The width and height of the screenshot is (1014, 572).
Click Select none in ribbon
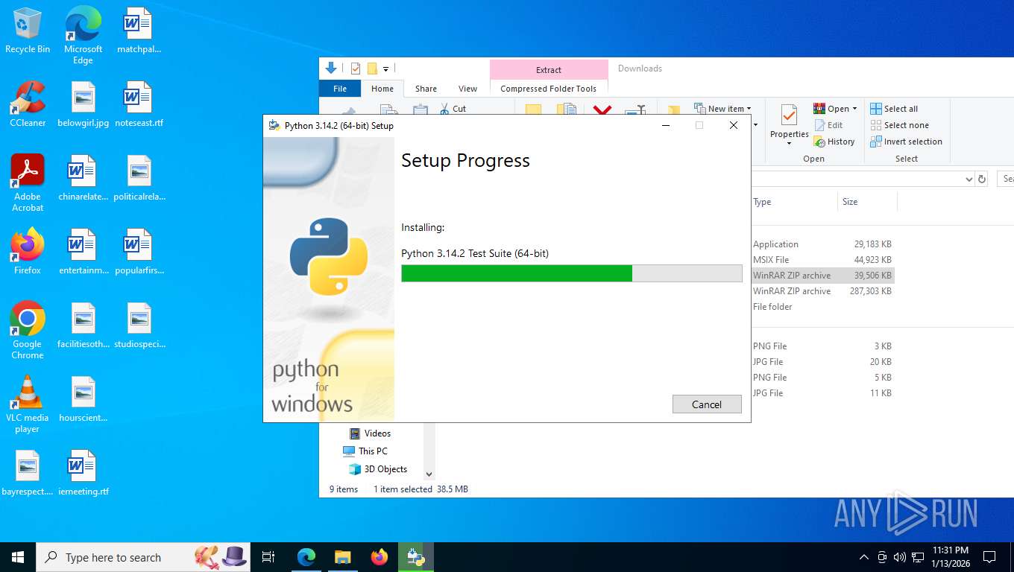[x=898, y=125]
